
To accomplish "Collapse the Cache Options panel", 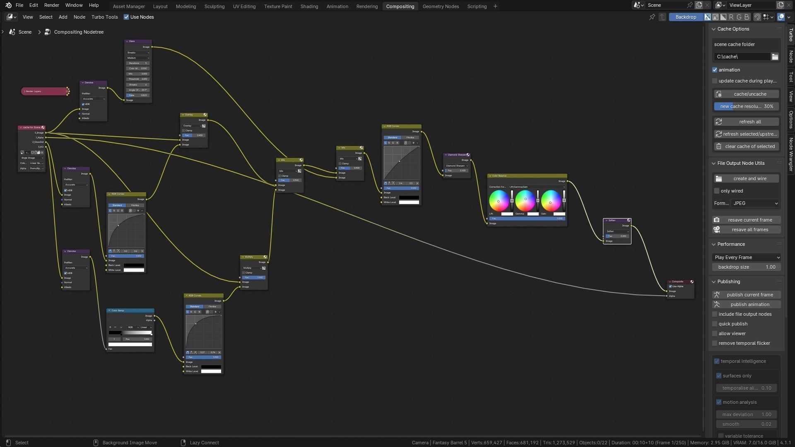I will pos(714,29).
